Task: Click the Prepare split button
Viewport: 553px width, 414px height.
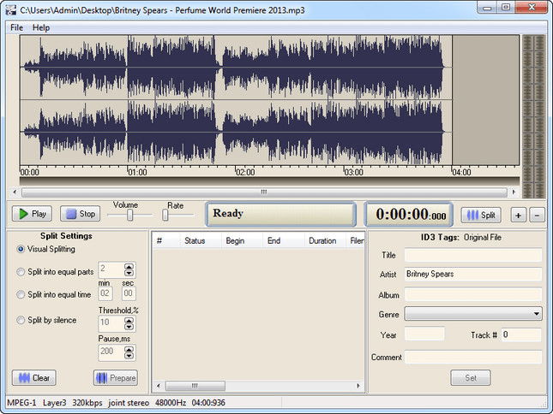Action: click(x=115, y=377)
